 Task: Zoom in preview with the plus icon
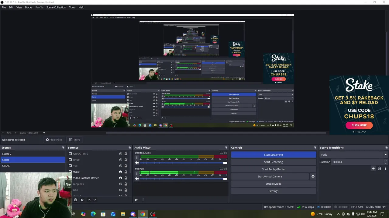pos(16,133)
